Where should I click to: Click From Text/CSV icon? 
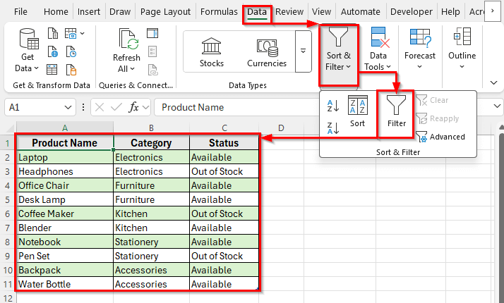53,33
